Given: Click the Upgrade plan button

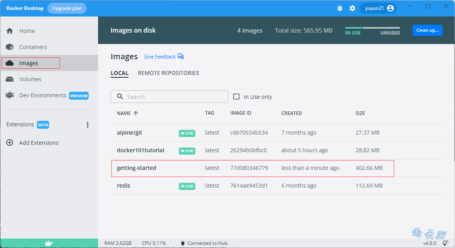Looking at the screenshot, I should (67, 8).
